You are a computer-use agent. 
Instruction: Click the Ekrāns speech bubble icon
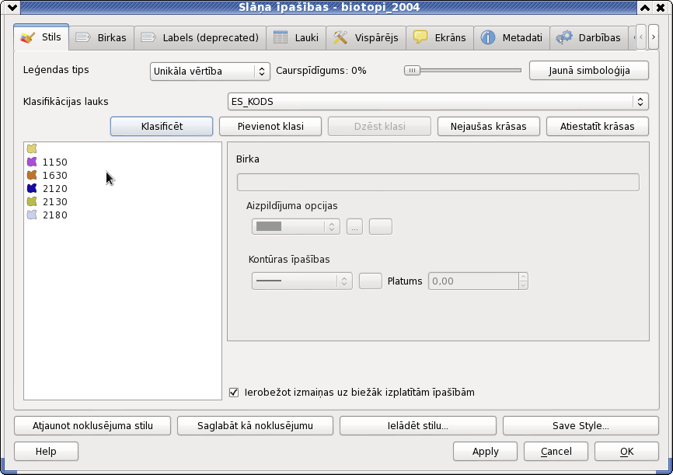(x=420, y=37)
